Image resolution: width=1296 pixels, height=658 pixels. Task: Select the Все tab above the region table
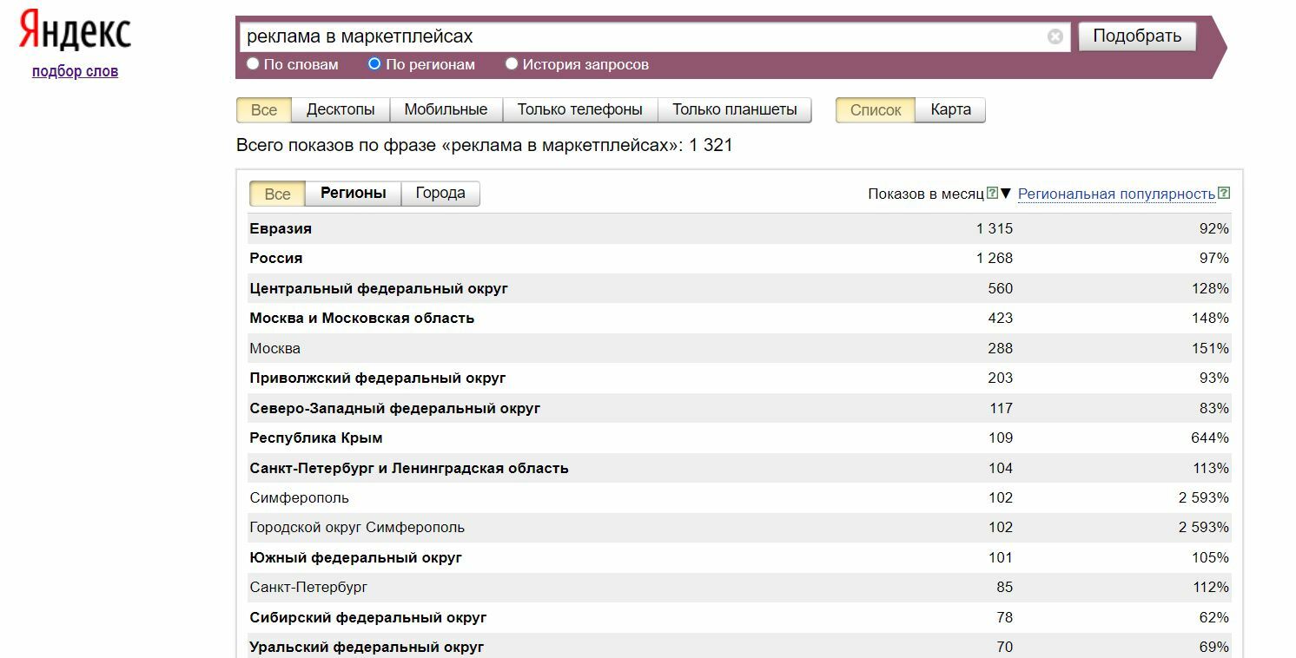[277, 194]
